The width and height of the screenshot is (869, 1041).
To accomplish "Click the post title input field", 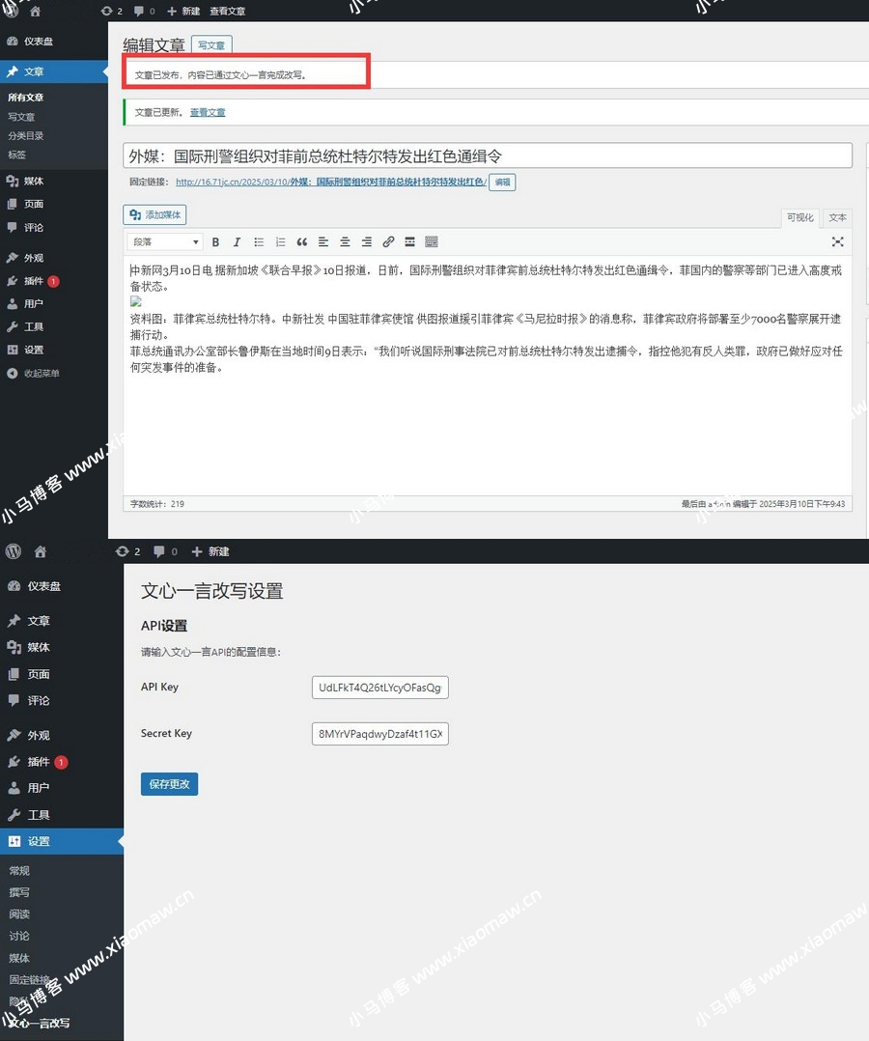I will click(488, 156).
